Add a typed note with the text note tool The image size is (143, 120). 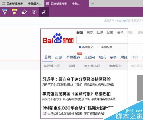click(34, 12)
